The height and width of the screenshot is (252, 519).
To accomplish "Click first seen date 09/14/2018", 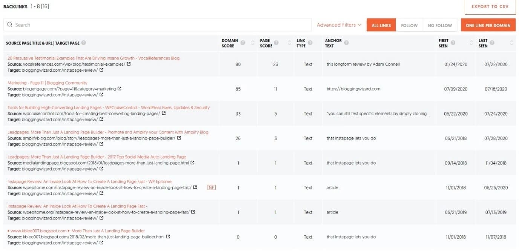I will 456,163.
